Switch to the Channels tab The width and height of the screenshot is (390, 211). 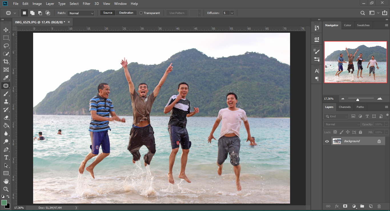coord(345,107)
